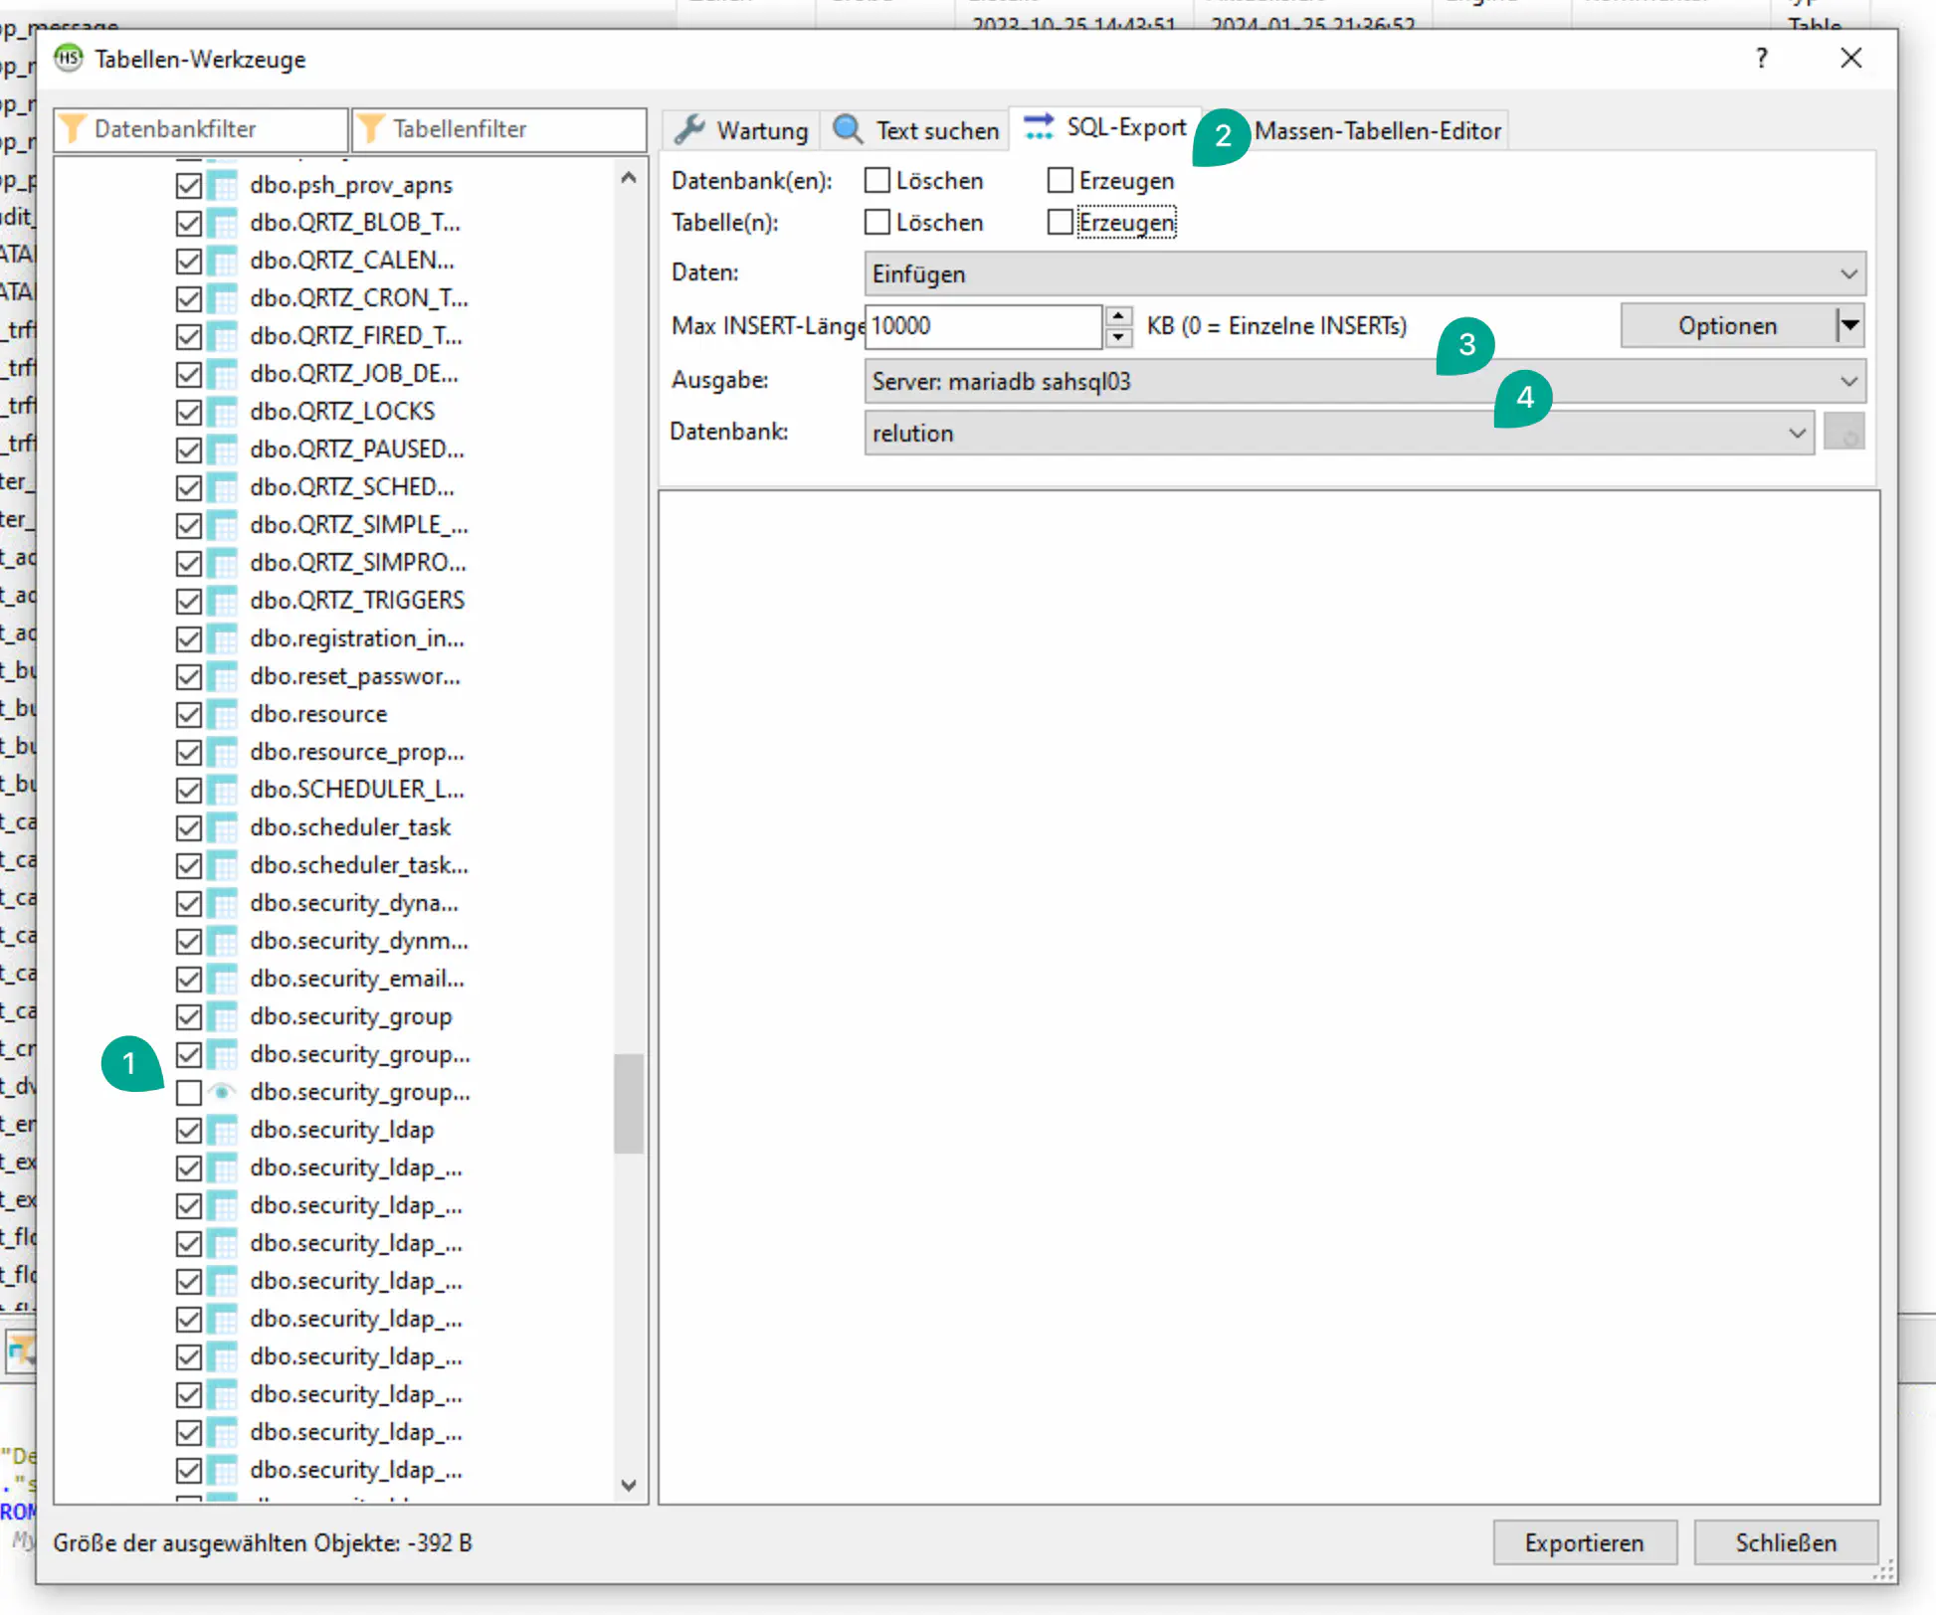The image size is (1936, 1615).
Task: Switch to Massen-Tabellen-Editor tab
Action: click(x=1377, y=130)
